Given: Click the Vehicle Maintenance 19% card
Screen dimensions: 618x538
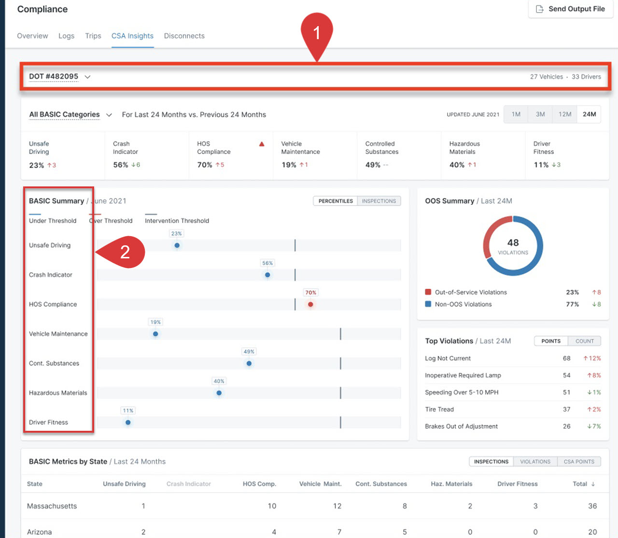Looking at the screenshot, I should click(x=315, y=155).
